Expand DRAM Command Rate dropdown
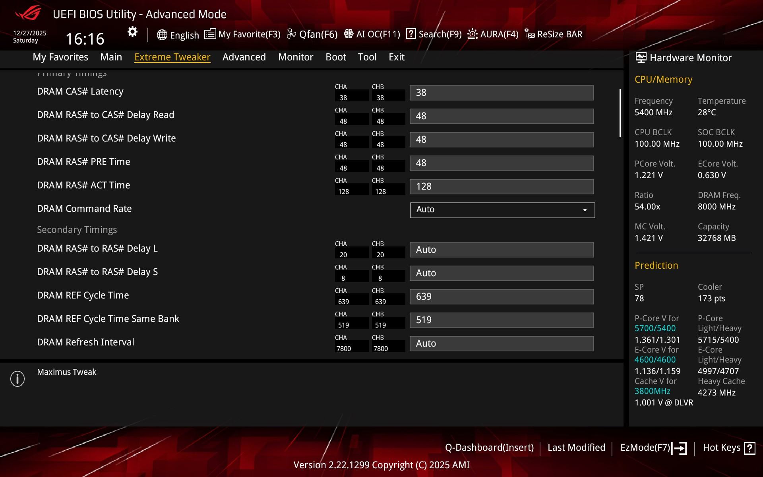This screenshot has height=477, width=763. [502, 210]
